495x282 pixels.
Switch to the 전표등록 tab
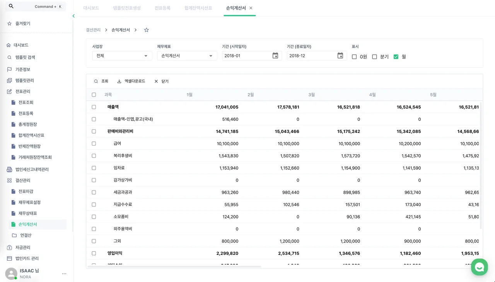tap(162, 8)
